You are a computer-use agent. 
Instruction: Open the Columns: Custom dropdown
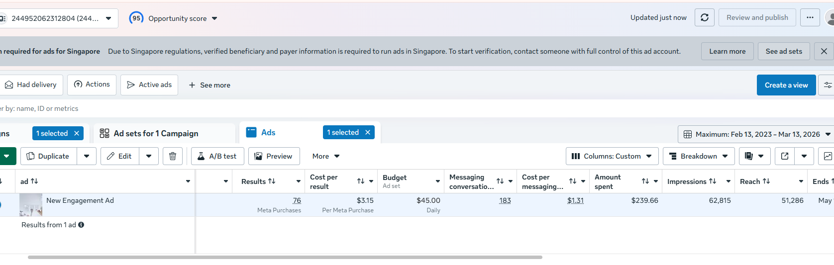(612, 156)
